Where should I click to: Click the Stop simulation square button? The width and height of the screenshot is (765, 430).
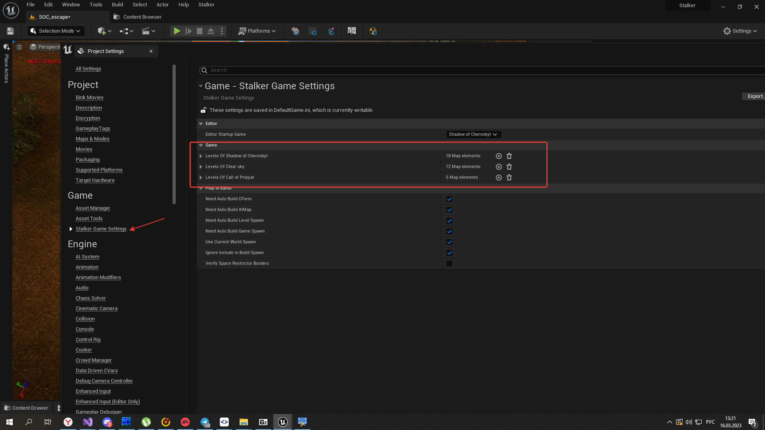pyautogui.click(x=200, y=31)
